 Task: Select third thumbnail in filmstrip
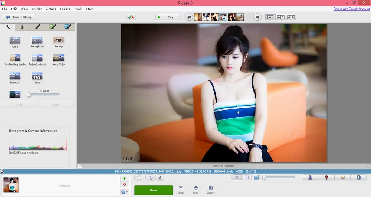214,17
